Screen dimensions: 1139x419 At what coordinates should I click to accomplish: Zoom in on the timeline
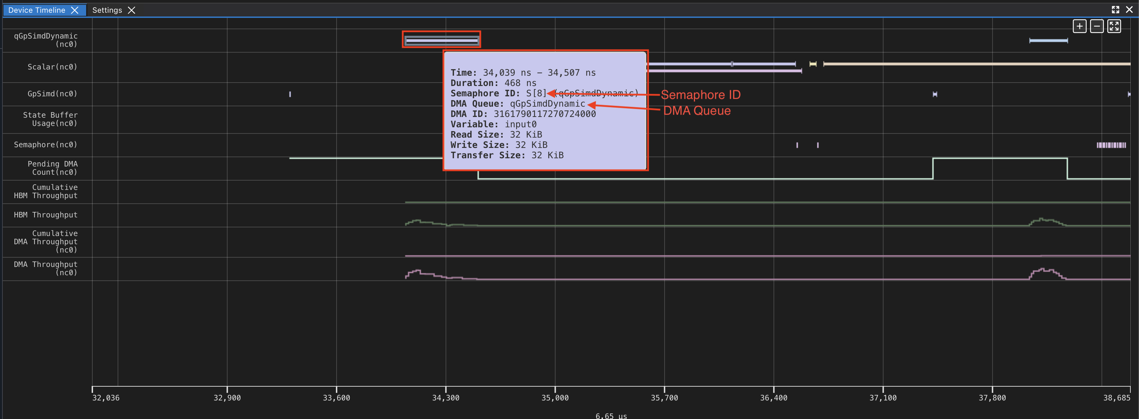[1079, 26]
